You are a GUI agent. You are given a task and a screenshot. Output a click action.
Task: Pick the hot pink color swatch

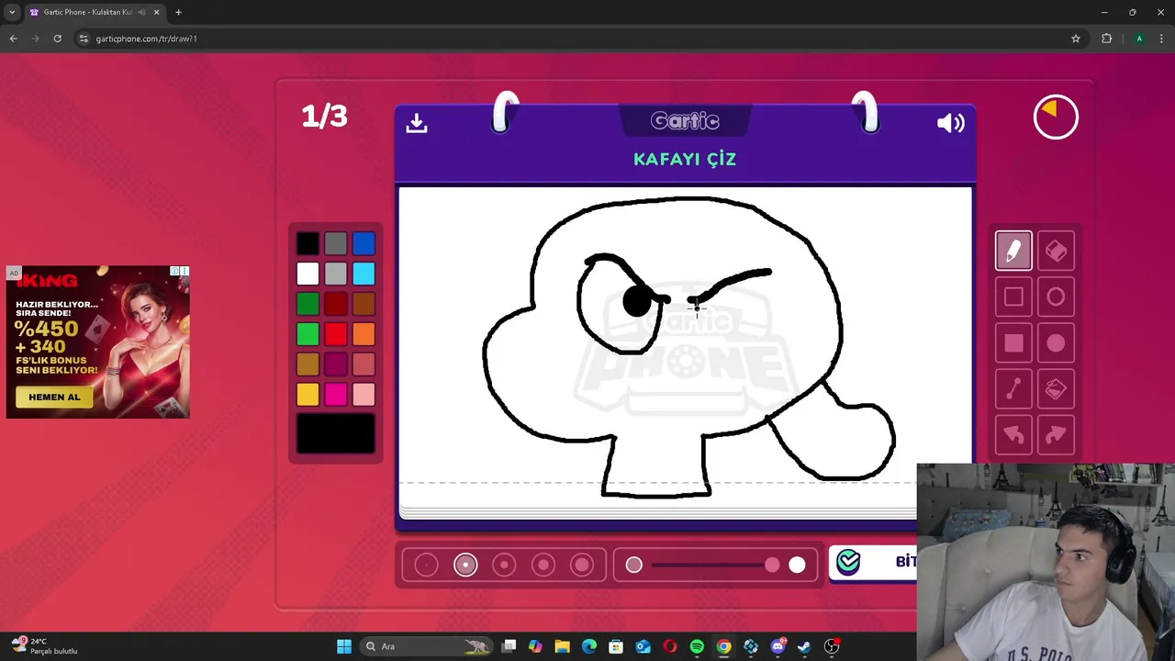pyautogui.click(x=336, y=395)
